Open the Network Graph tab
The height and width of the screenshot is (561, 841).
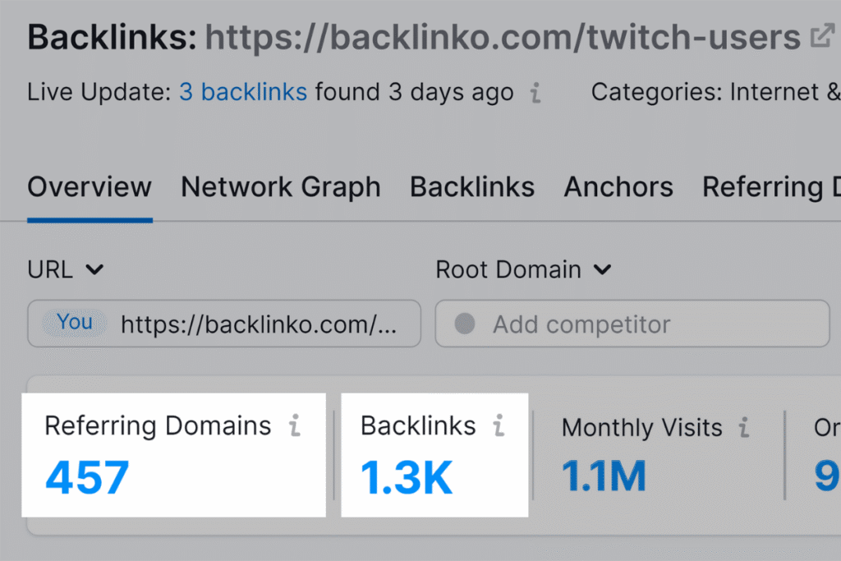point(281,187)
